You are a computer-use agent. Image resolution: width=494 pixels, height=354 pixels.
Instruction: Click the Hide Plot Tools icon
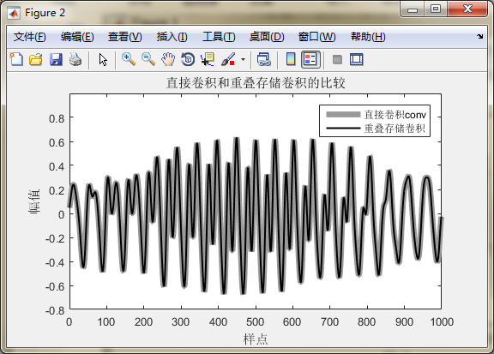(x=337, y=59)
